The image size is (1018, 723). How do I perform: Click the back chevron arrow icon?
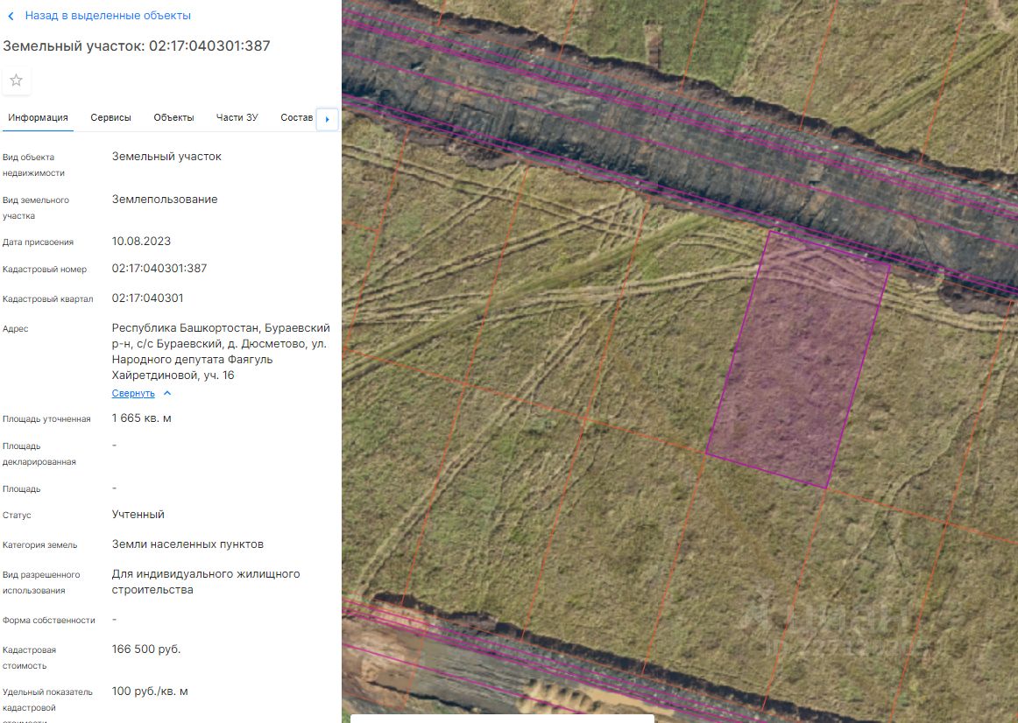(x=11, y=16)
